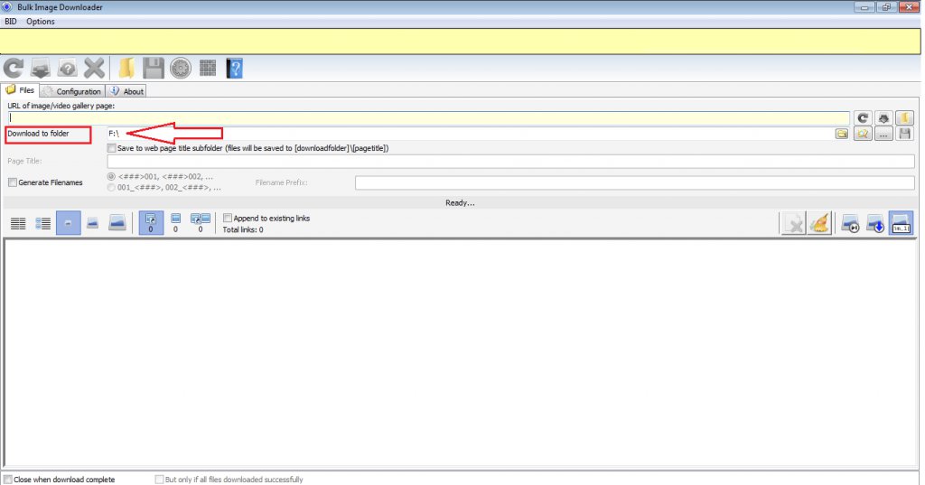Click the Ready... status text

tap(460, 203)
